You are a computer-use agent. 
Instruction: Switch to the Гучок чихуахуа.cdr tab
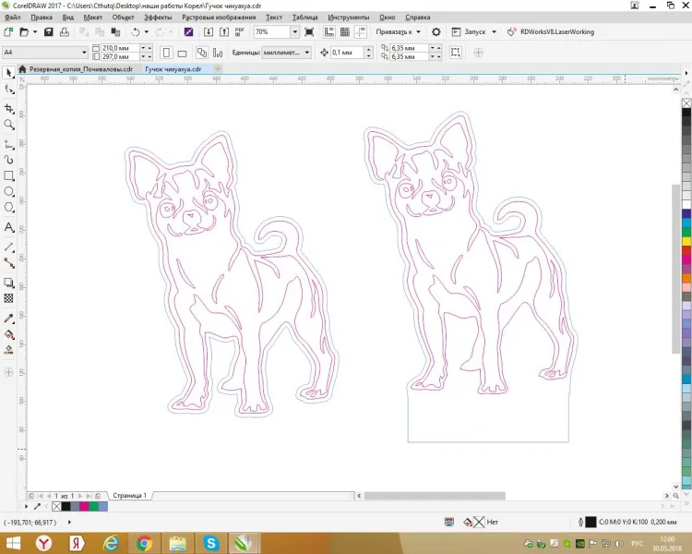173,69
